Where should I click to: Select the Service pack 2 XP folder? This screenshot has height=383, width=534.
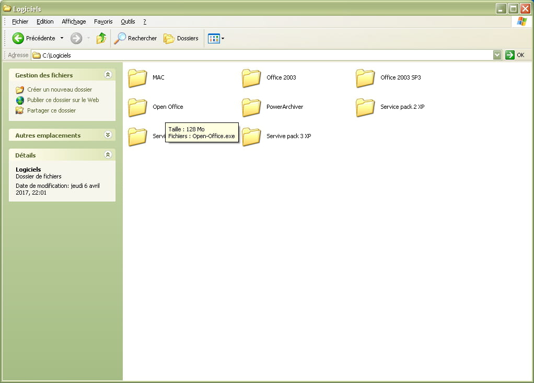pos(365,107)
